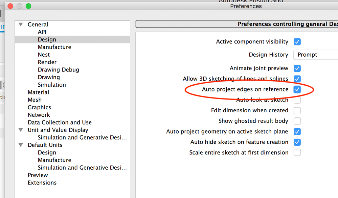
Task: Open the Design History dropdown
Action: point(316,55)
